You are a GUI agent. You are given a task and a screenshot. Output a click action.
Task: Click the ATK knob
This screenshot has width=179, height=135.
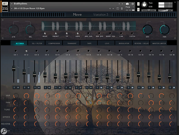click(x=14, y=29)
